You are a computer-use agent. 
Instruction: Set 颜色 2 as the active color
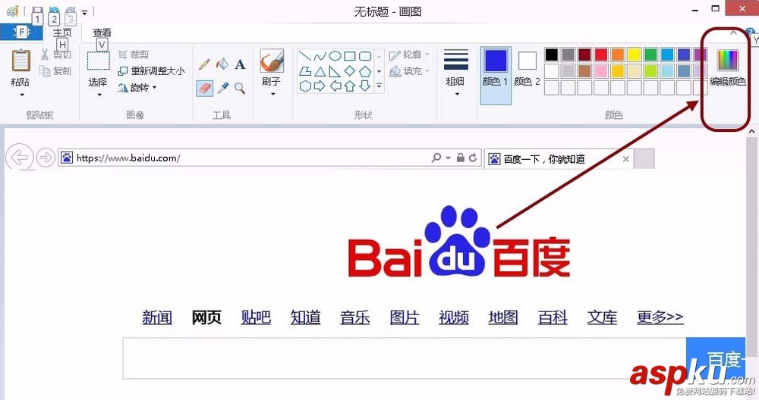(x=528, y=69)
